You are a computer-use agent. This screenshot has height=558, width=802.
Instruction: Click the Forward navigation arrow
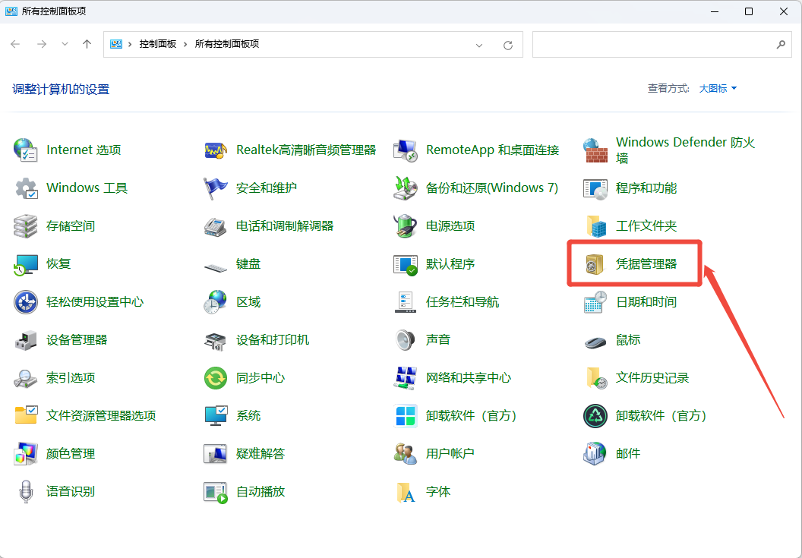click(x=42, y=44)
